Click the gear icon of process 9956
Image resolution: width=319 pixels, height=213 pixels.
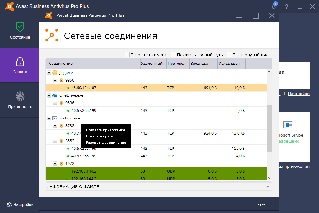62,80
